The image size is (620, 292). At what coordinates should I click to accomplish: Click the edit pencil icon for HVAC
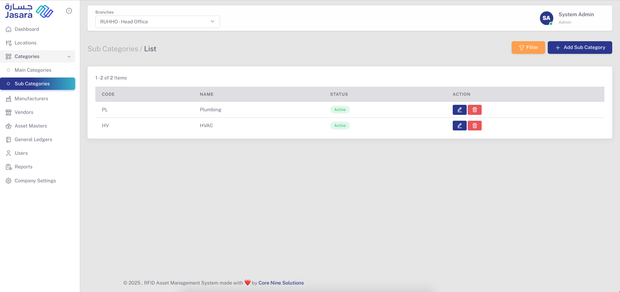(x=459, y=126)
